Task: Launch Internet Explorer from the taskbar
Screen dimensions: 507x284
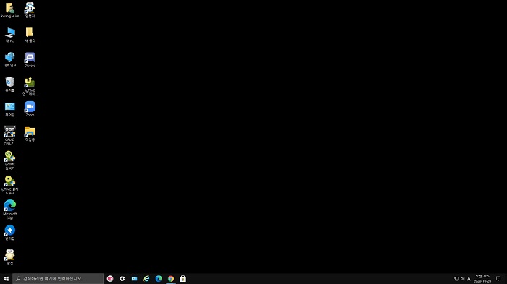Action: click(146, 278)
